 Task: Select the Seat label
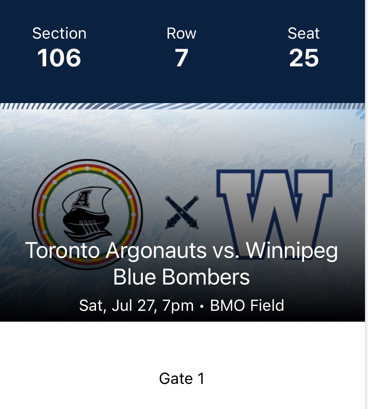pos(303,33)
